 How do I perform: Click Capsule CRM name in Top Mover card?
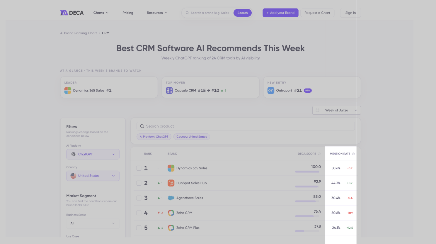185,90
